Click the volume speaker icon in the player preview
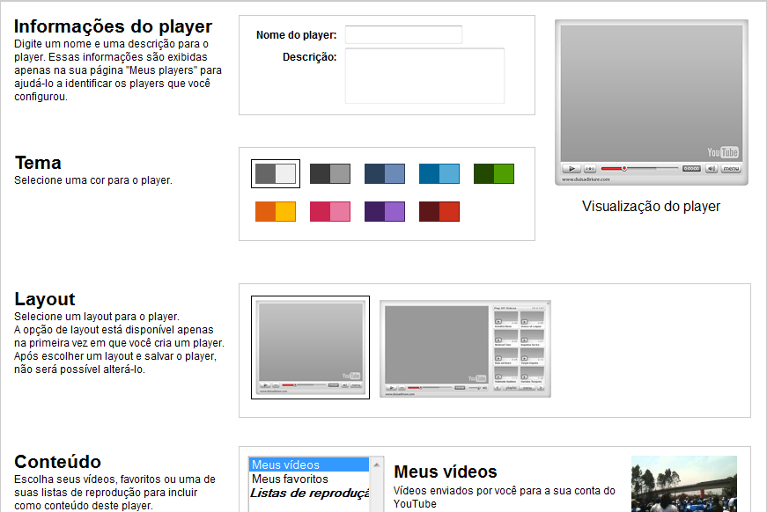Screen dimensions: 767x512 tap(711, 168)
